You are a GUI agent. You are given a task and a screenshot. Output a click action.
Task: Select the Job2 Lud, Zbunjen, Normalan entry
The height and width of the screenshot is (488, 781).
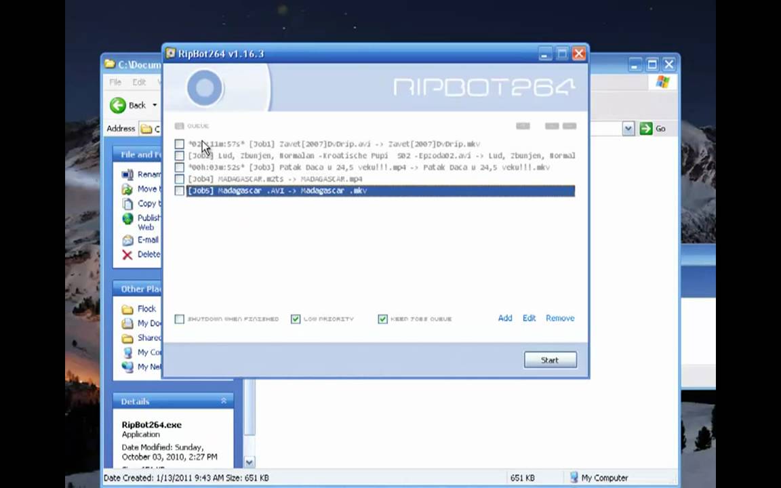[x=380, y=156]
